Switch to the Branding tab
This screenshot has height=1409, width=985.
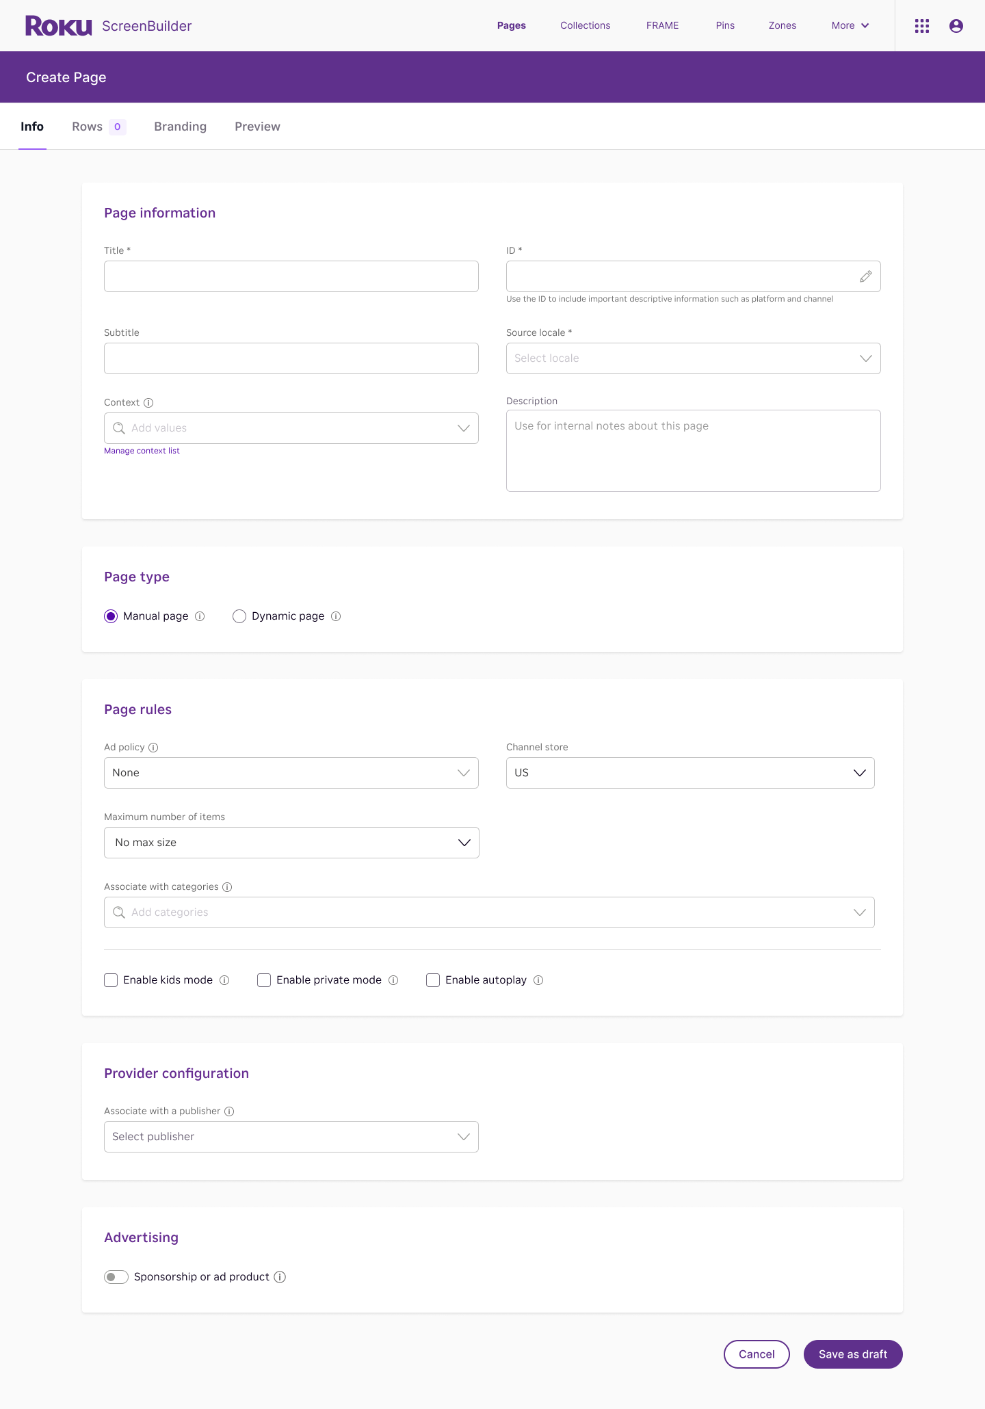pos(181,127)
